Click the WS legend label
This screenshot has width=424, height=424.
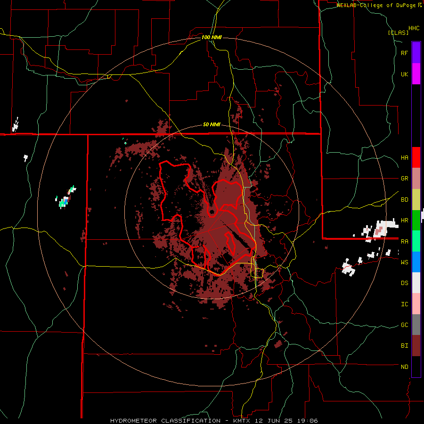404,262
